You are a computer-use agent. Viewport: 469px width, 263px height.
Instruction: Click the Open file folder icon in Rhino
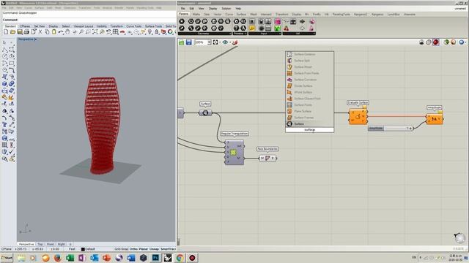point(12,32)
